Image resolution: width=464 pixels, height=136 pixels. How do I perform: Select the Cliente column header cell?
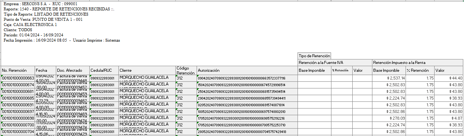click(x=147, y=70)
